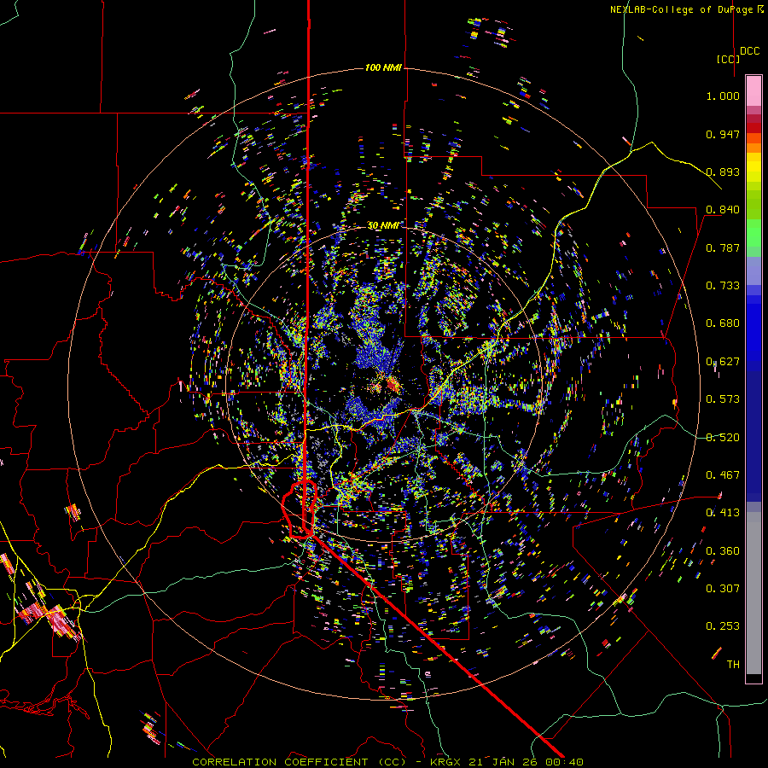Click the 0.947 legend value

pyautogui.click(x=723, y=134)
